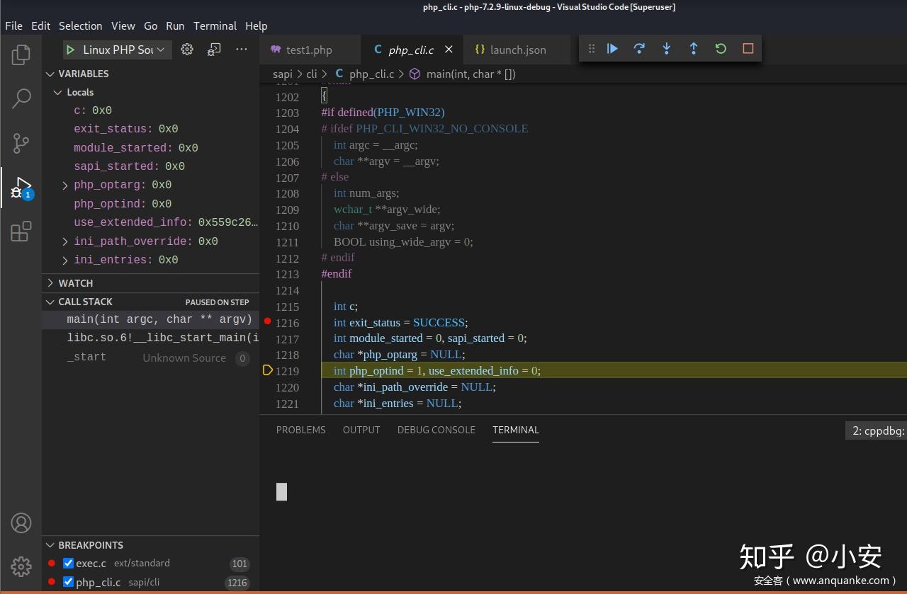The height and width of the screenshot is (594, 907).
Task: Open the Terminal menu
Action: pos(215,25)
